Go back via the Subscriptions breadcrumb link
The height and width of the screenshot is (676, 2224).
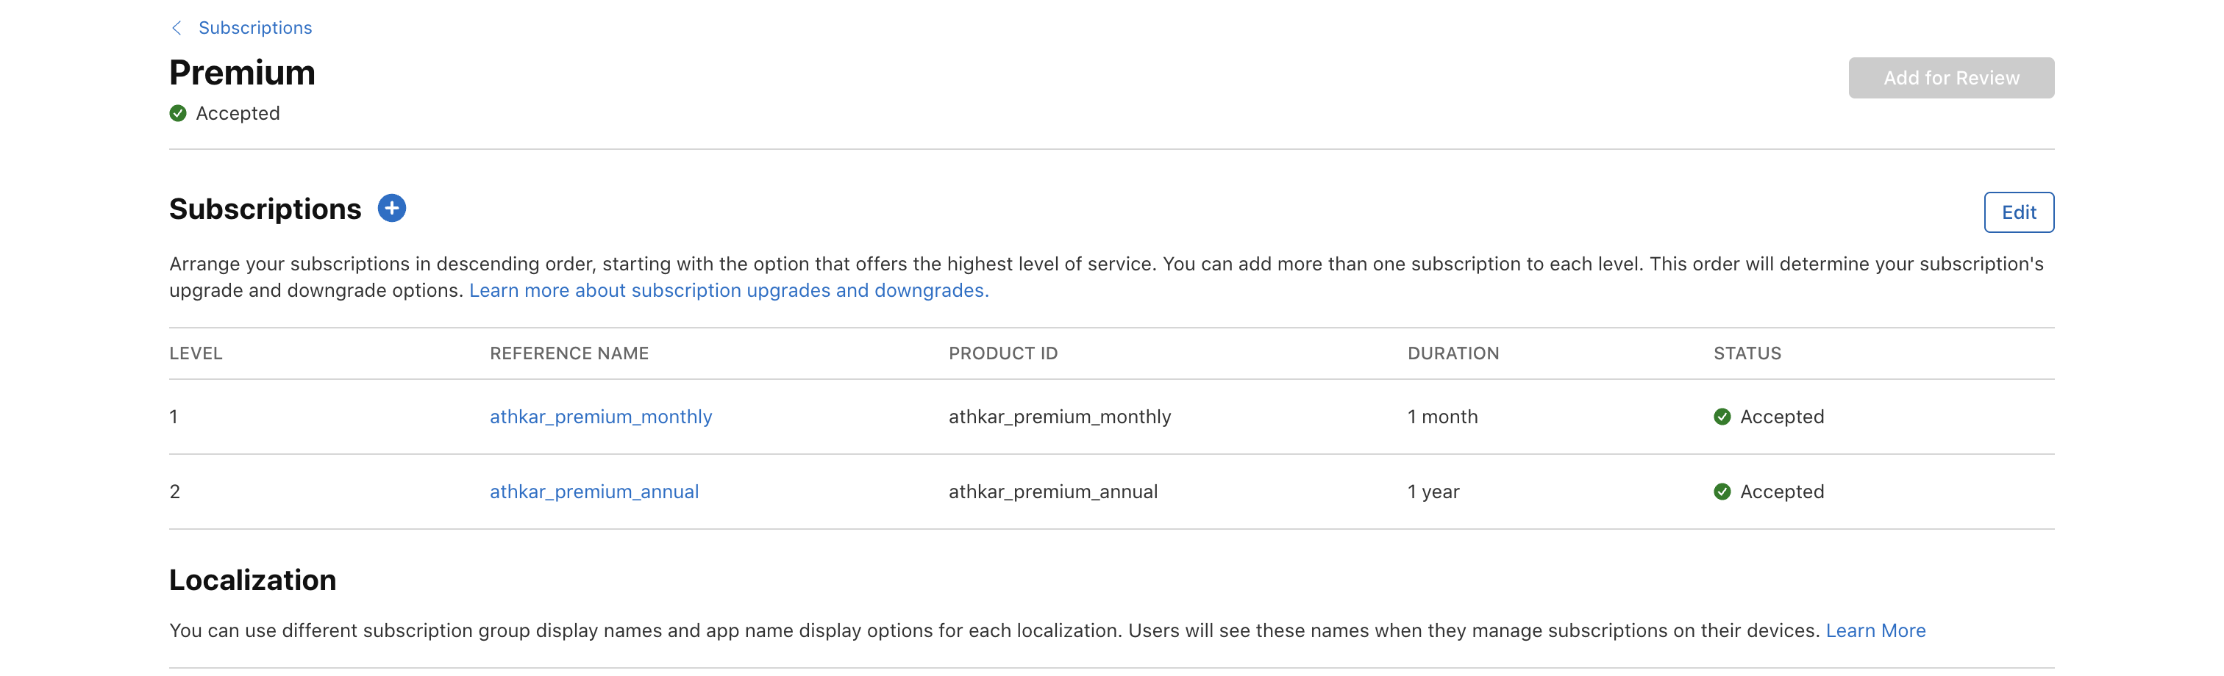(254, 28)
